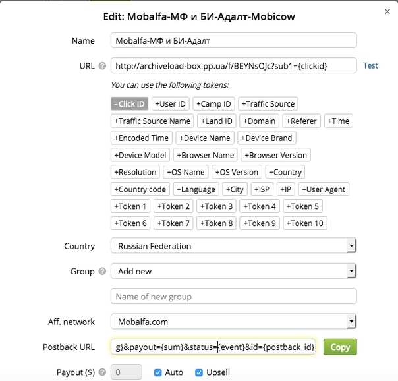This screenshot has height=381, width=398.
Task: Expand the Group dropdown
Action: [x=233, y=271]
